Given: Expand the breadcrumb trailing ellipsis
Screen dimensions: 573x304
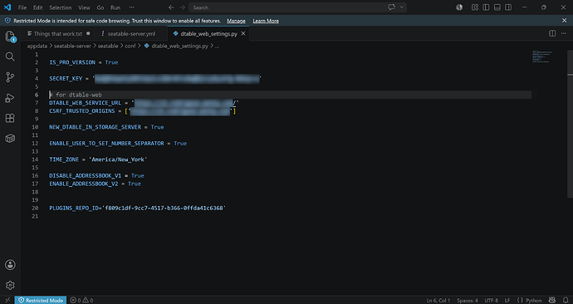Looking at the screenshot, I should [217, 46].
